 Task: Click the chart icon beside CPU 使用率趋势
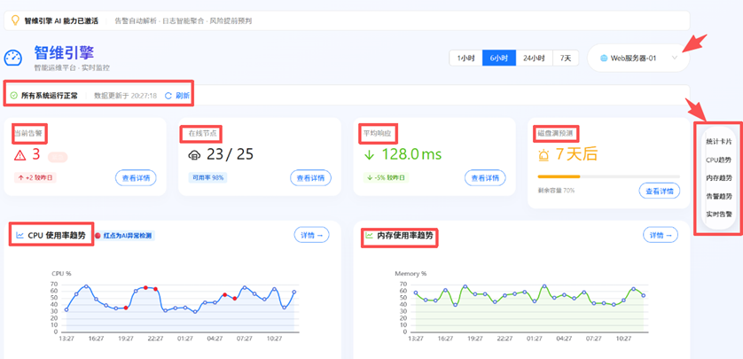(20, 236)
